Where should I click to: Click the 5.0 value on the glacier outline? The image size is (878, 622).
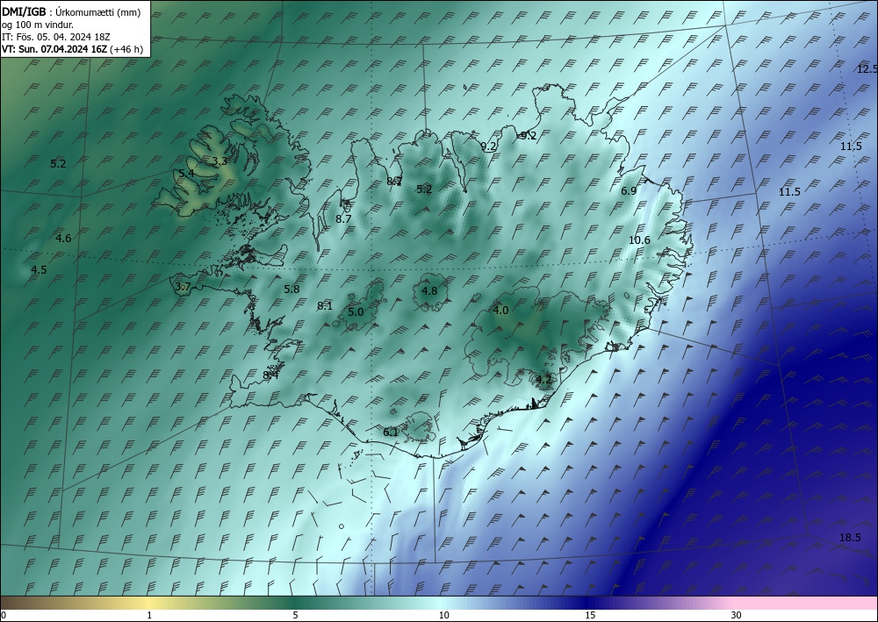pyautogui.click(x=356, y=312)
